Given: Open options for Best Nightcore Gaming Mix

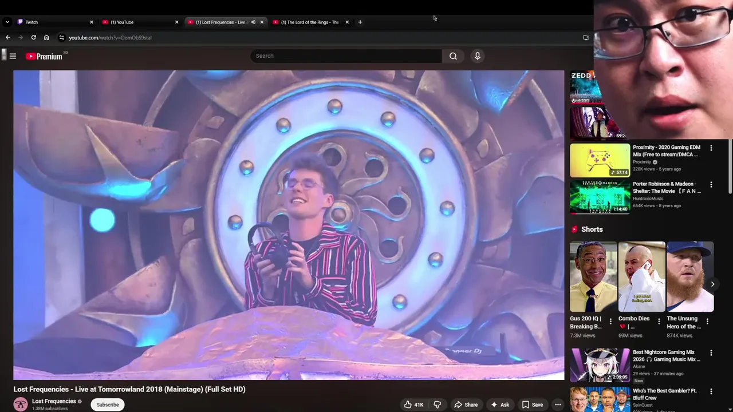Looking at the screenshot, I should coord(711,352).
